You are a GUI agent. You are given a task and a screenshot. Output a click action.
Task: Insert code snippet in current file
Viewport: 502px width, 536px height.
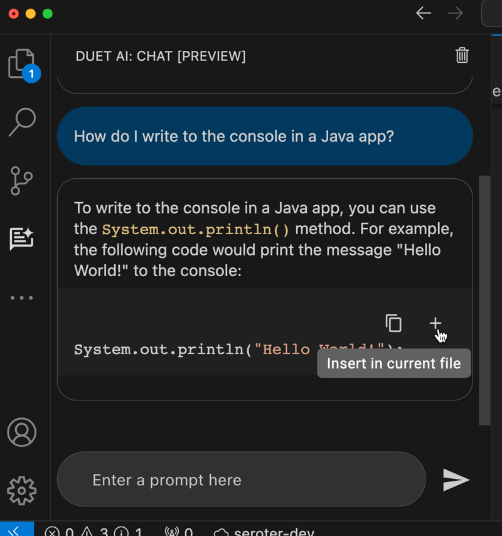435,323
